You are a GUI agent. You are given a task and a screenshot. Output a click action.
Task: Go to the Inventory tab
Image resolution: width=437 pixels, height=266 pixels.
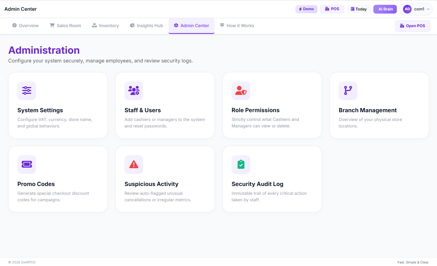coord(105,26)
